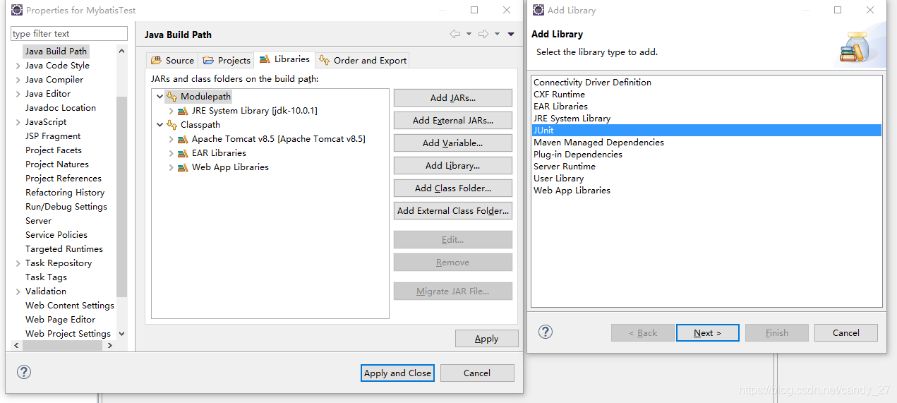Viewport: 897px width, 403px height.
Task: Select the Libraries tab
Action: (x=284, y=59)
